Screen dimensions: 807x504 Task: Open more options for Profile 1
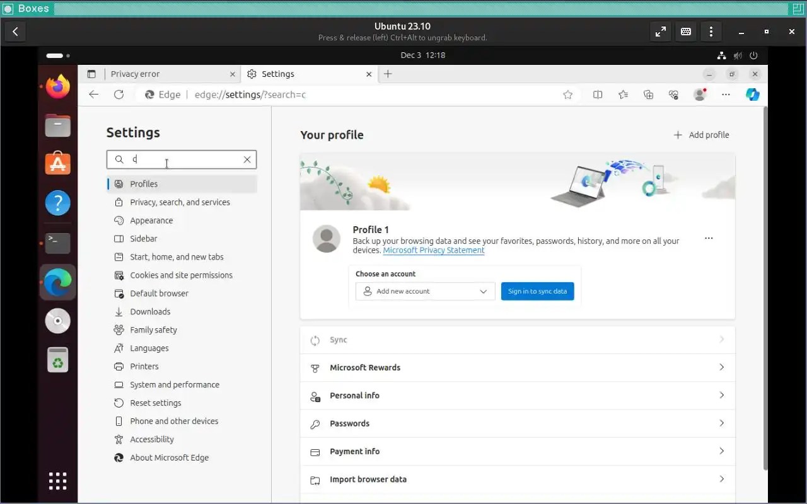click(709, 238)
